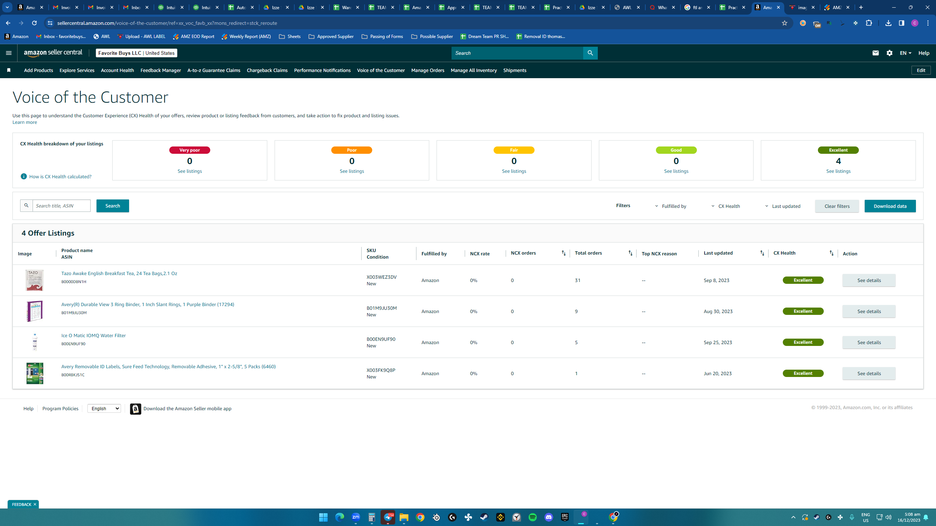Click See listings under Excellent

[838, 171]
